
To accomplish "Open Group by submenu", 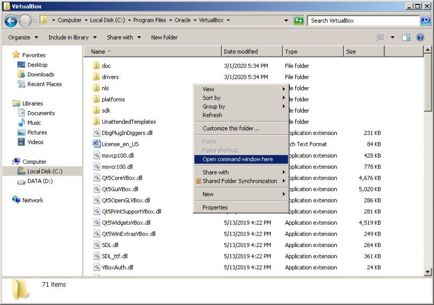I will pos(241,107).
